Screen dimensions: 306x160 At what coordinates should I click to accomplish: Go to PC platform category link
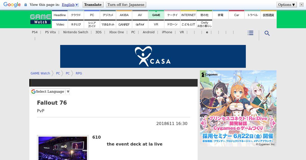point(133,32)
